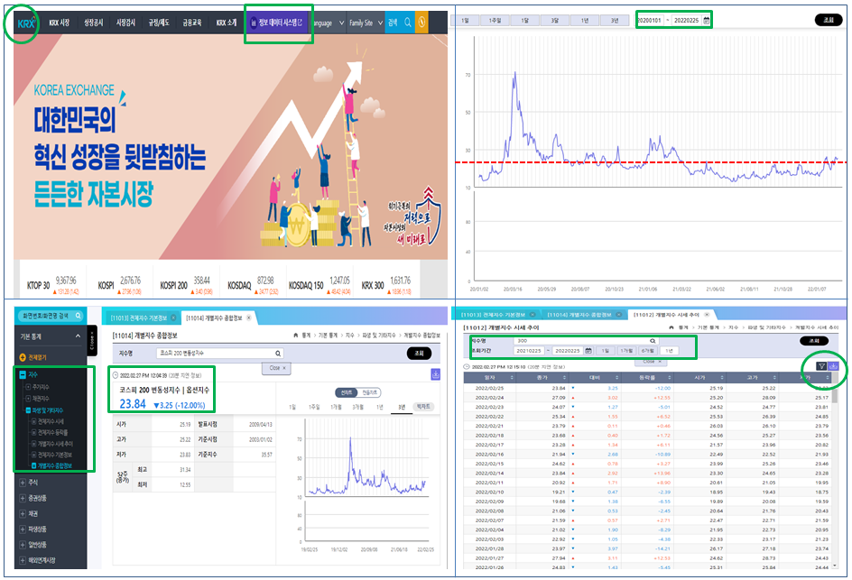This screenshot has width=852, height=580.
Task: Sort the 11012 table by 시가 column
Action: pos(699,377)
